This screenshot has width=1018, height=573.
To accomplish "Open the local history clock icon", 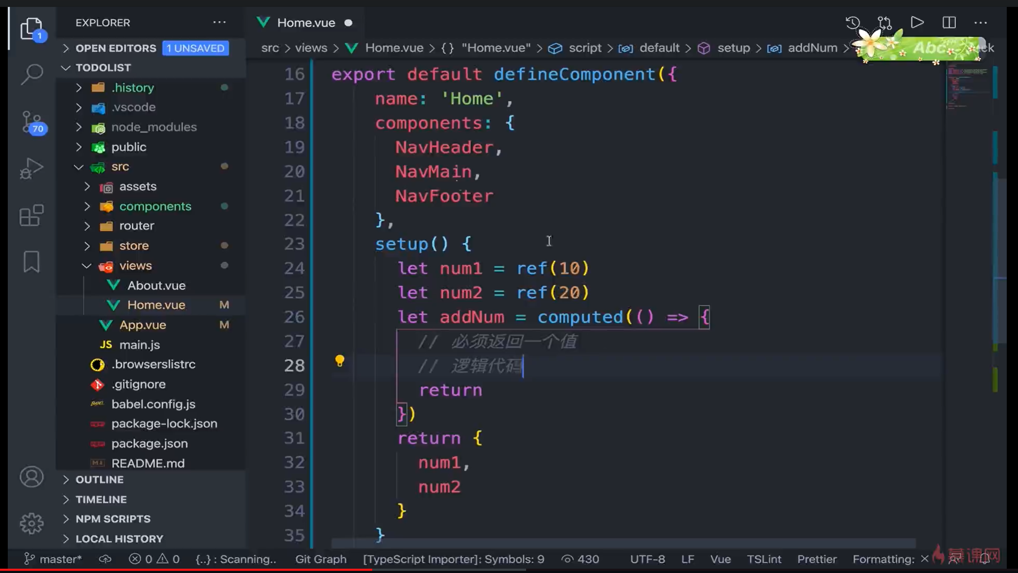I will point(853,22).
